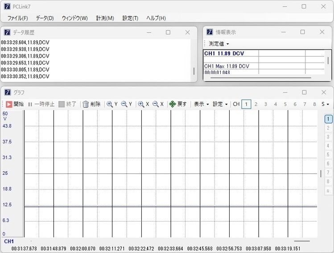Open the 計測(M) menu
Viewport: 334px width, 253px height.
tap(104, 18)
